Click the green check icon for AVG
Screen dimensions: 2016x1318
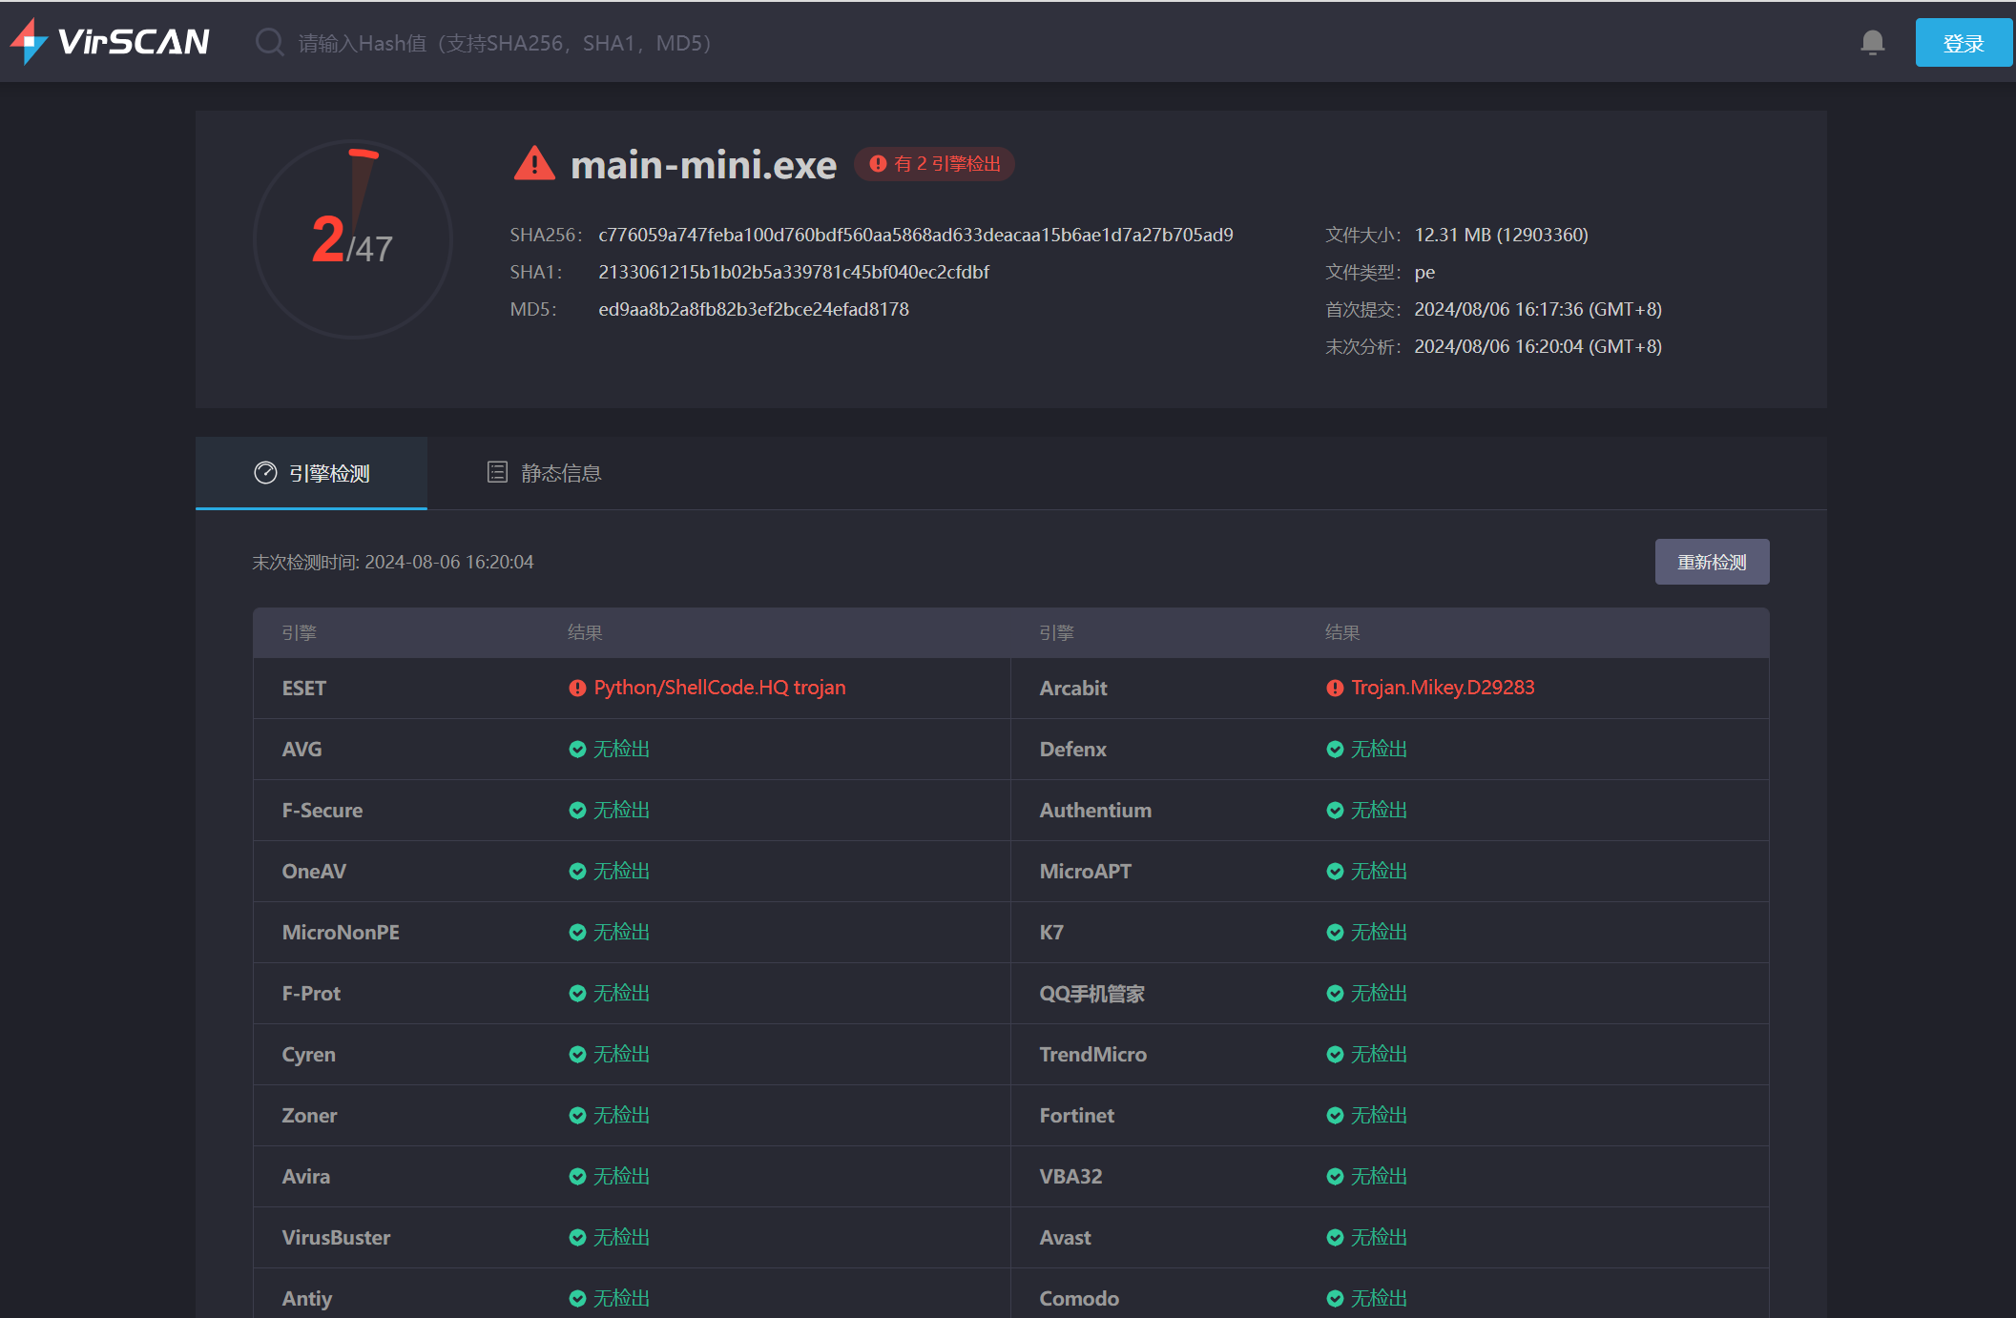577,749
